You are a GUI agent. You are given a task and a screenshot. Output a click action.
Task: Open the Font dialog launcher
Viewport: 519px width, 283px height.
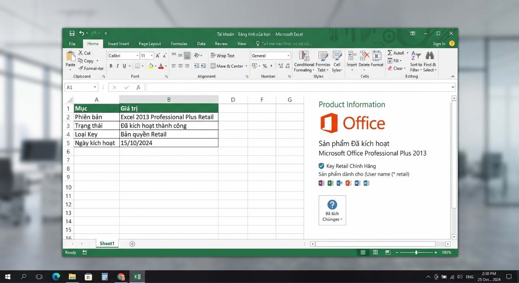[x=166, y=77]
